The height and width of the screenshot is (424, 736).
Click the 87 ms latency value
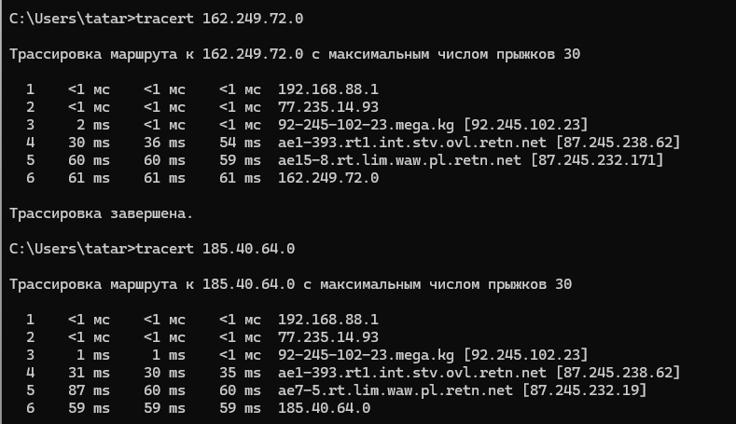[x=90, y=390]
